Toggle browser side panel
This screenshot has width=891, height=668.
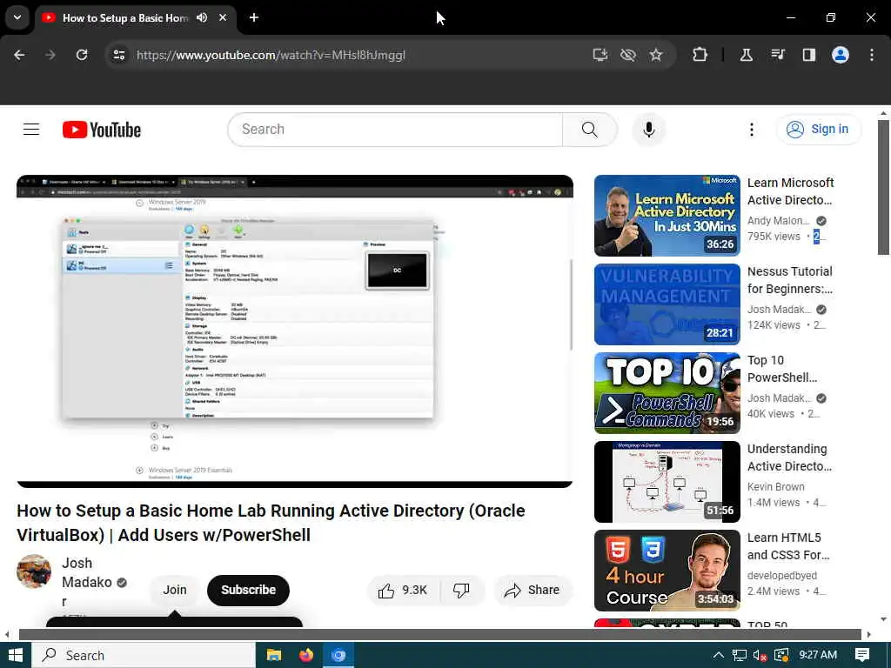pos(808,55)
